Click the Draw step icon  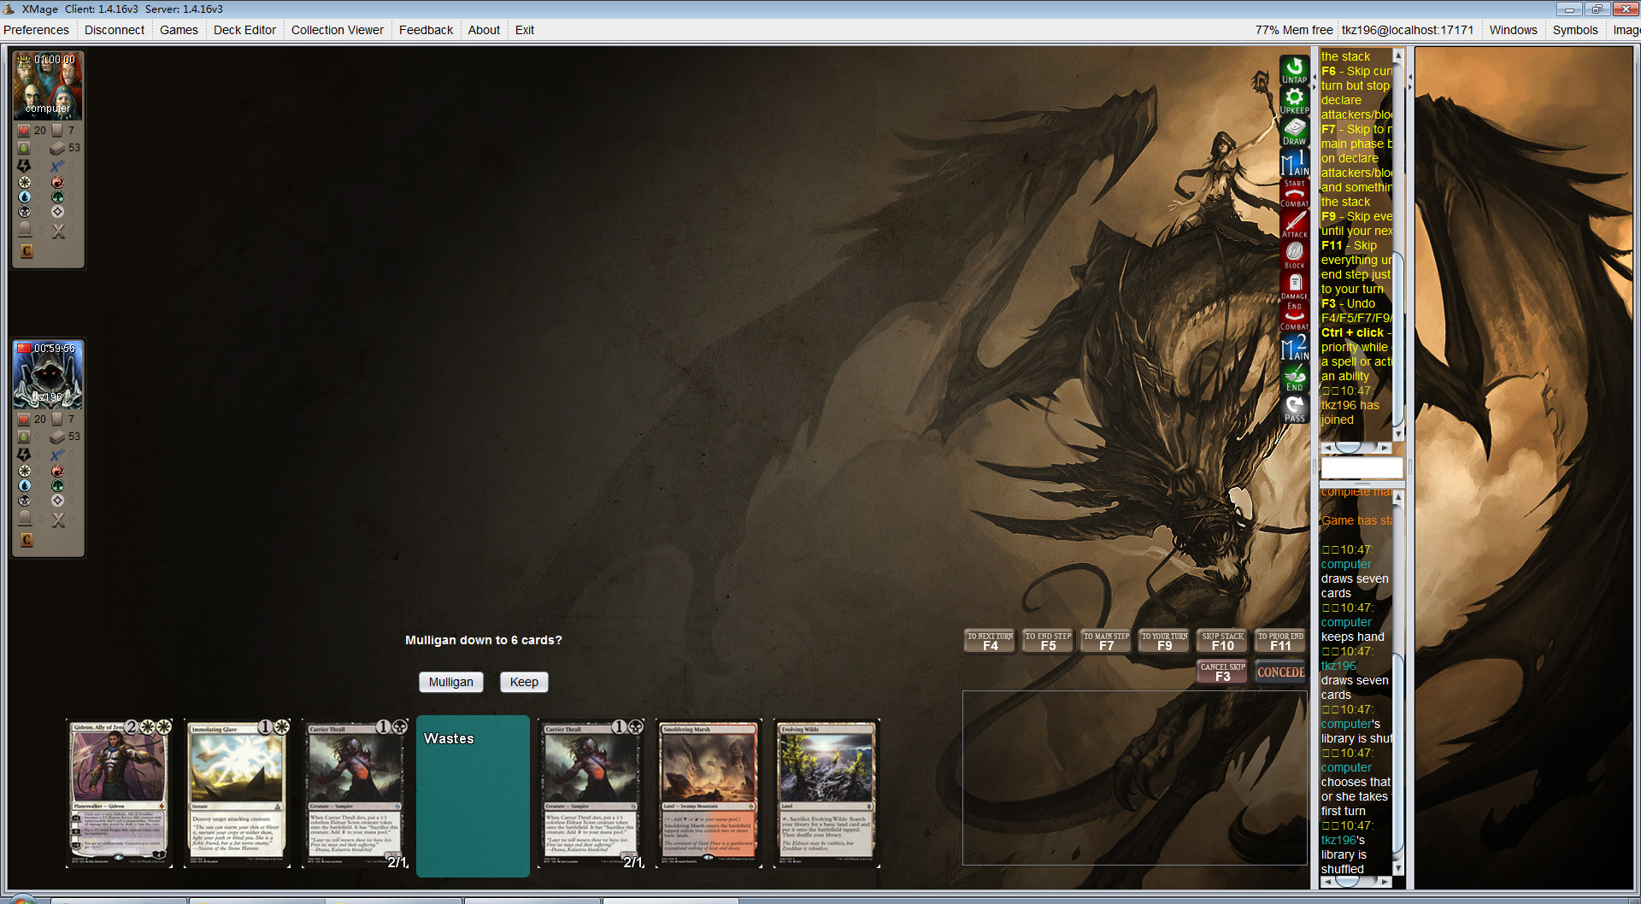1294,132
